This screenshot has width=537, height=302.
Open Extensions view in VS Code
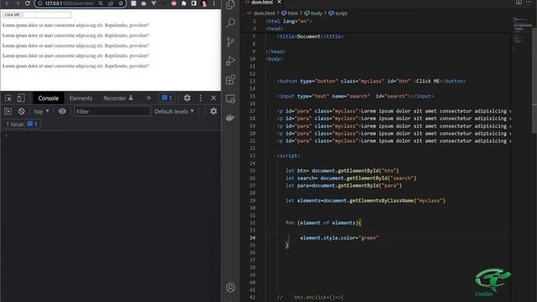[231, 80]
